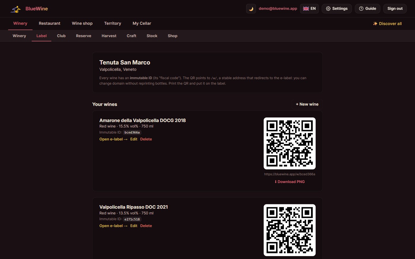The height and width of the screenshot is (259, 415).
Task: Switch to the Restaurant tab
Action: [50, 24]
